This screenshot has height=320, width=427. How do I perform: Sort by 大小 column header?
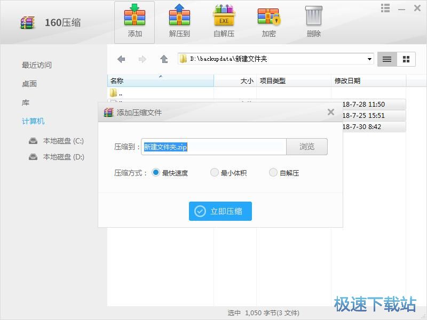[x=235, y=81]
